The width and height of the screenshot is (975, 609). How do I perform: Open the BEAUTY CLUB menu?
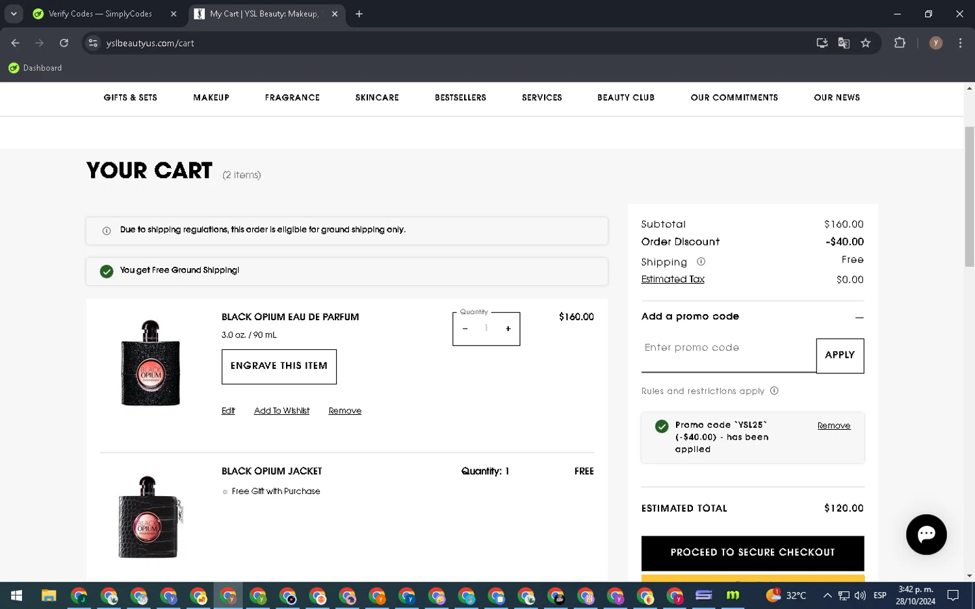(x=626, y=97)
